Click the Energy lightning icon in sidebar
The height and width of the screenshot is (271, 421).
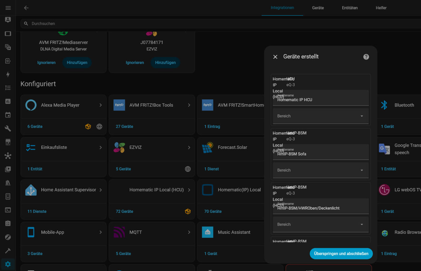coord(8,75)
